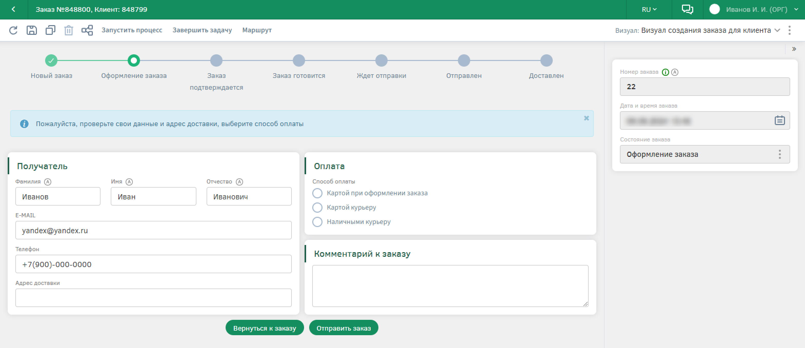Select Картой при оформлении заказа option
Screen dimensions: 805x348
pyautogui.click(x=317, y=193)
